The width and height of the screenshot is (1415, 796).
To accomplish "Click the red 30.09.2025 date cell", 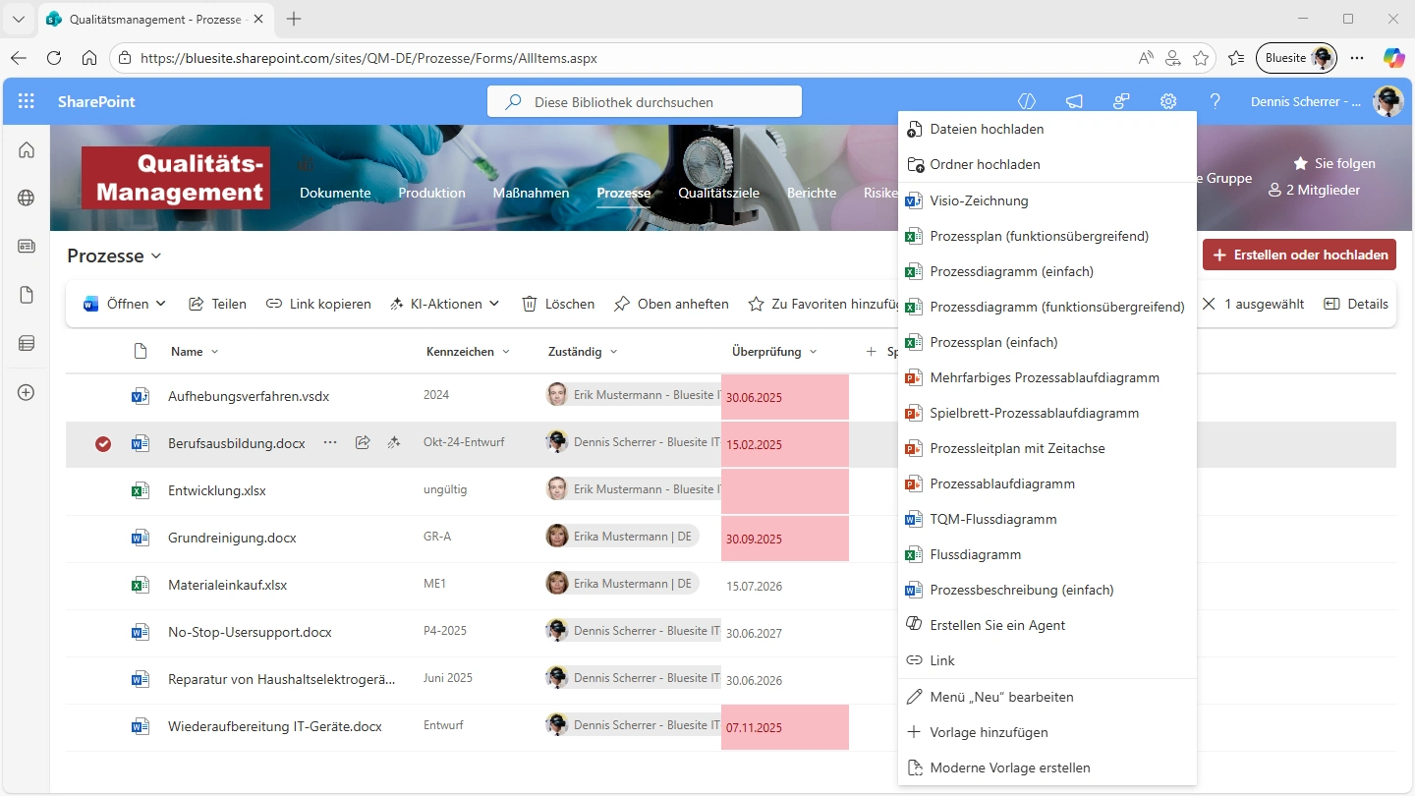I will (x=784, y=539).
